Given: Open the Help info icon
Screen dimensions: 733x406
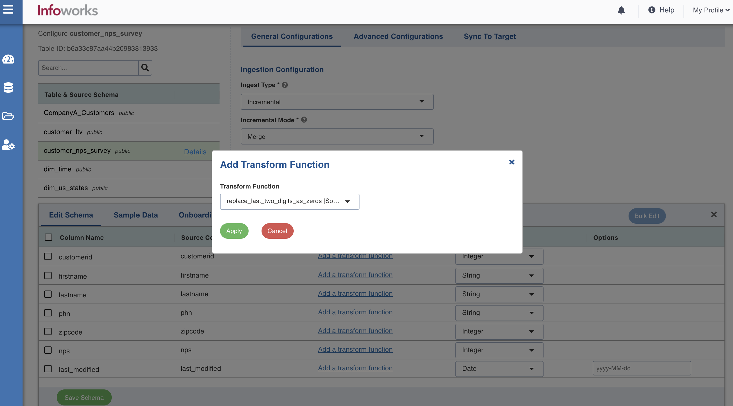Looking at the screenshot, I should [x=652, y=10].
